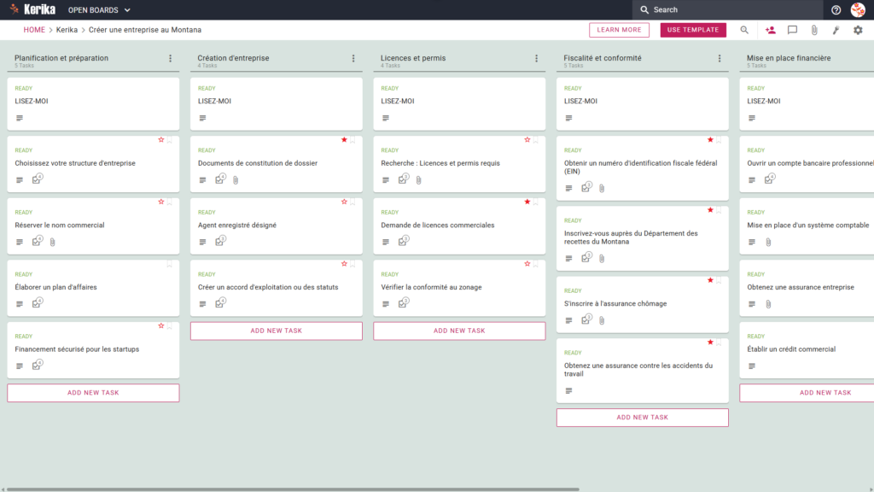Open attachment icon on Documents de constitution de dossier
This screenshot has height=492, width=874.
click(x=236, y=180)
